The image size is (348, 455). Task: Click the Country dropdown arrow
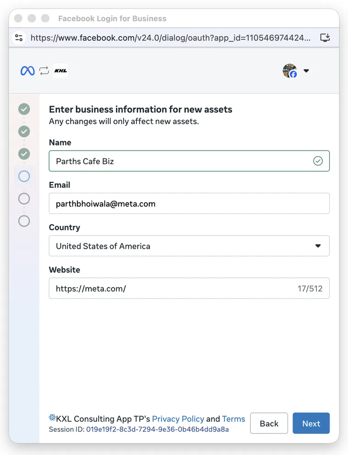318,246
